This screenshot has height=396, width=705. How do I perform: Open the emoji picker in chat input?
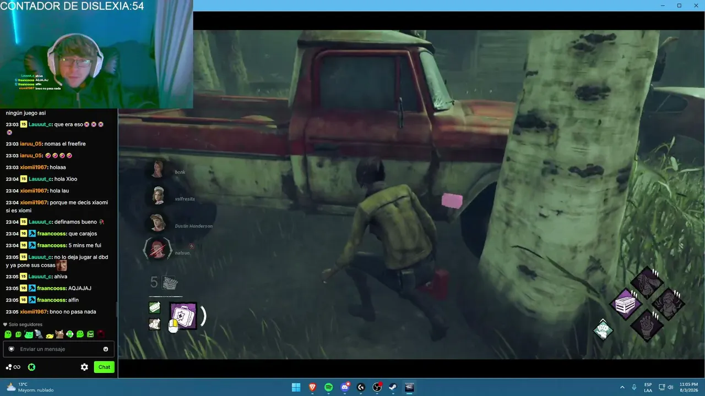[x=106, y=349]
